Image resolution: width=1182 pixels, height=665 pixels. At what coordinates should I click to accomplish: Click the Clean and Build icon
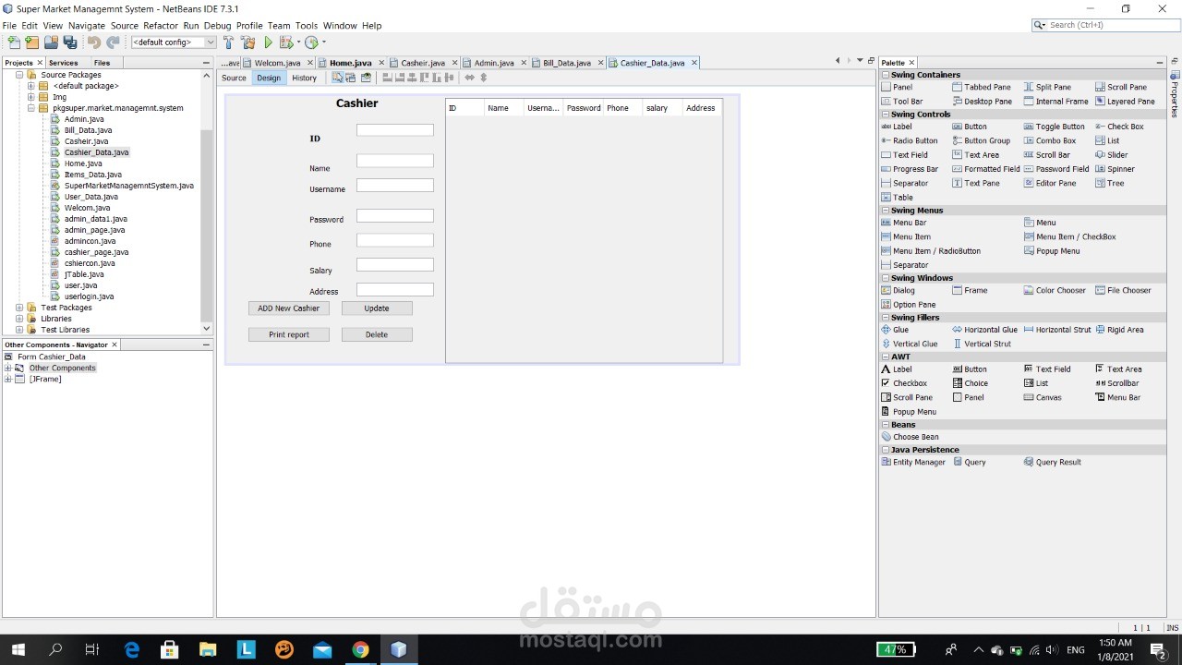247,42
